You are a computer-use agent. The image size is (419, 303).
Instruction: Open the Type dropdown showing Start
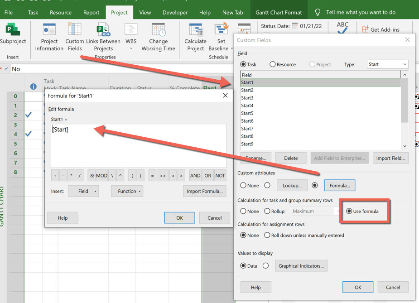(387, 64)
